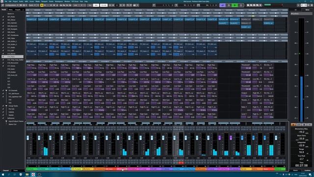Click the Redo MixConsole step icon
This screenshot has height=177, width=314.
click(131, 5)
